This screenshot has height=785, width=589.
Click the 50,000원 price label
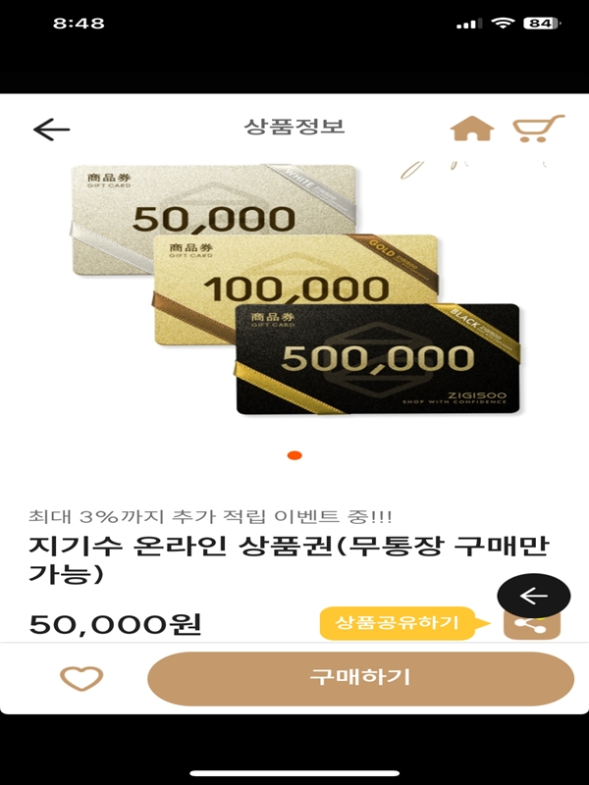[x=115, y=624]
